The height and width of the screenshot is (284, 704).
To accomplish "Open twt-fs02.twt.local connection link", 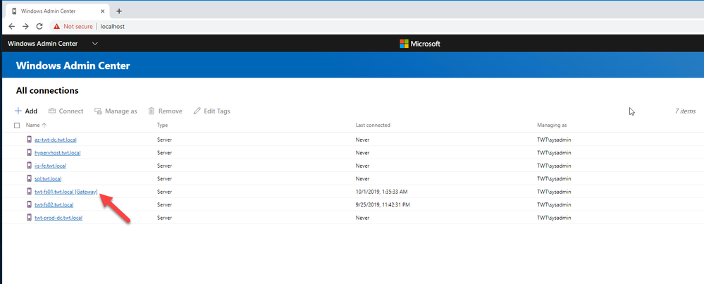I will (x=54, y=205).
